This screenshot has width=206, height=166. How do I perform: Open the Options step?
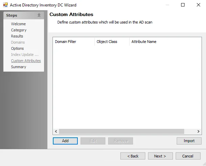click(17, 48)
